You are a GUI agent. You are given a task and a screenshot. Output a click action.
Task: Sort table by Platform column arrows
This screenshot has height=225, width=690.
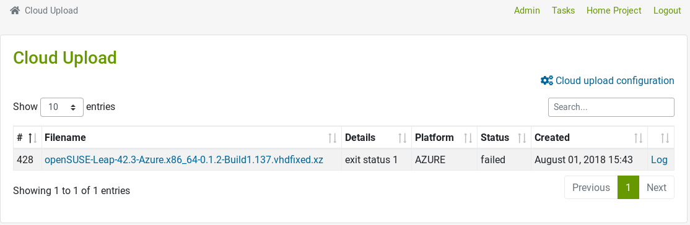(468, 138)
